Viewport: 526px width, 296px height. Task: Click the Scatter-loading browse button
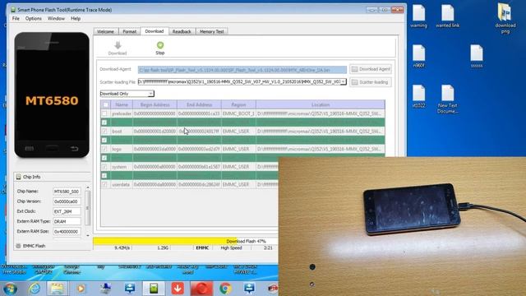tap(371, 82)
